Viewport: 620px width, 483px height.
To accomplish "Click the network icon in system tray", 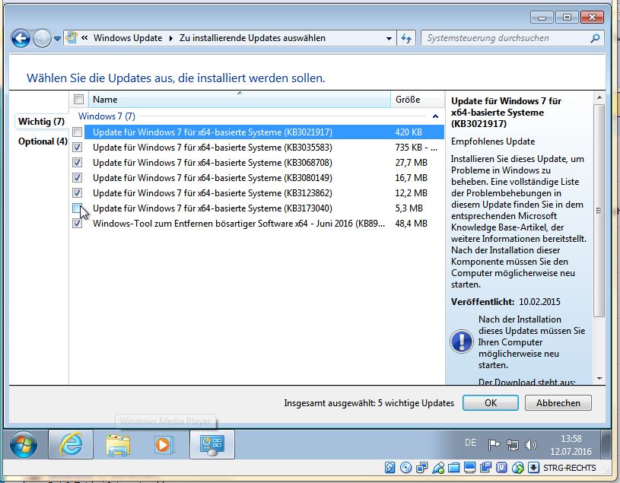I will (513, 445).
